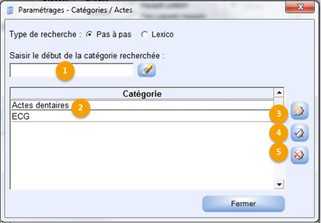
Task: Select the 'Actes dentaires' category row
Action: 40,105
